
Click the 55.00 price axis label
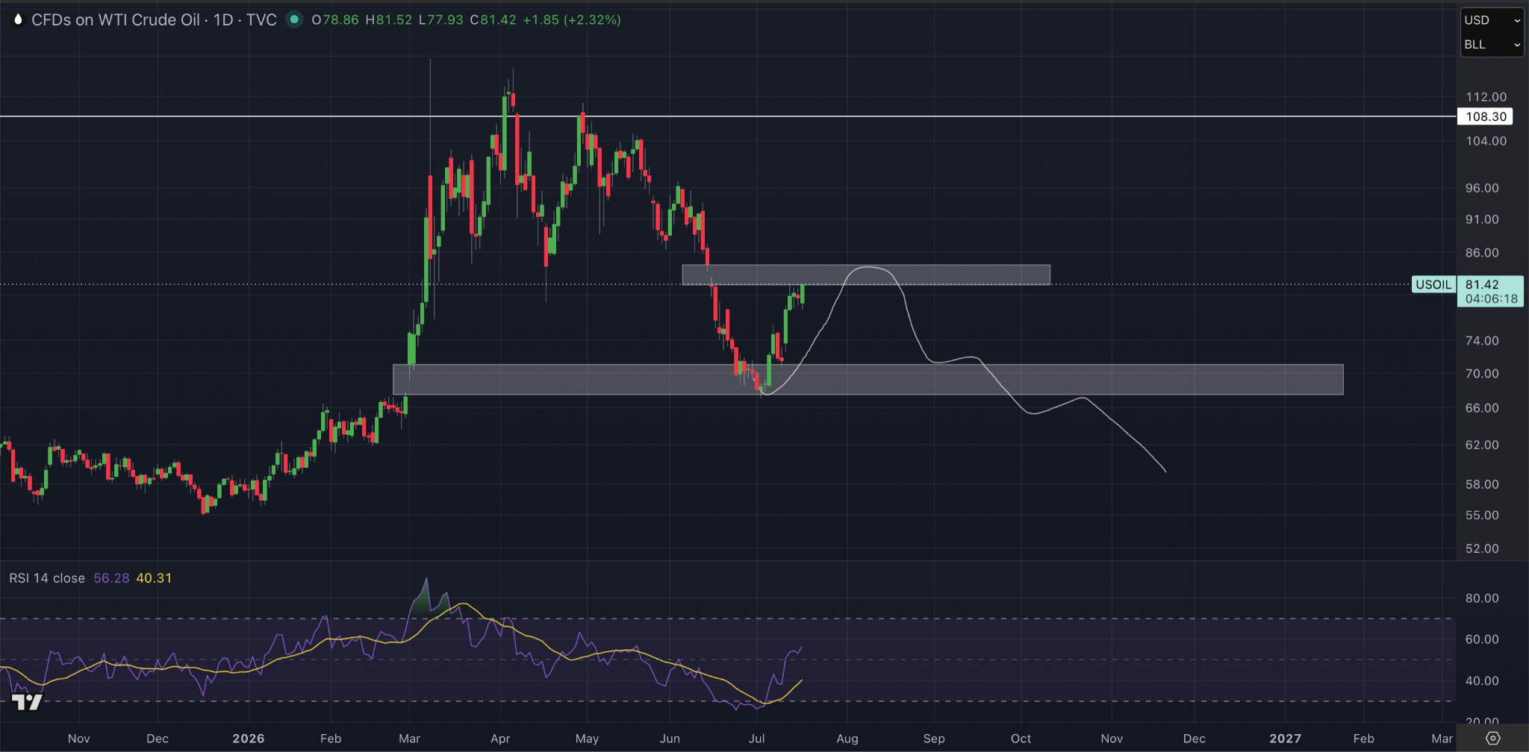[x=1482, y=516]
